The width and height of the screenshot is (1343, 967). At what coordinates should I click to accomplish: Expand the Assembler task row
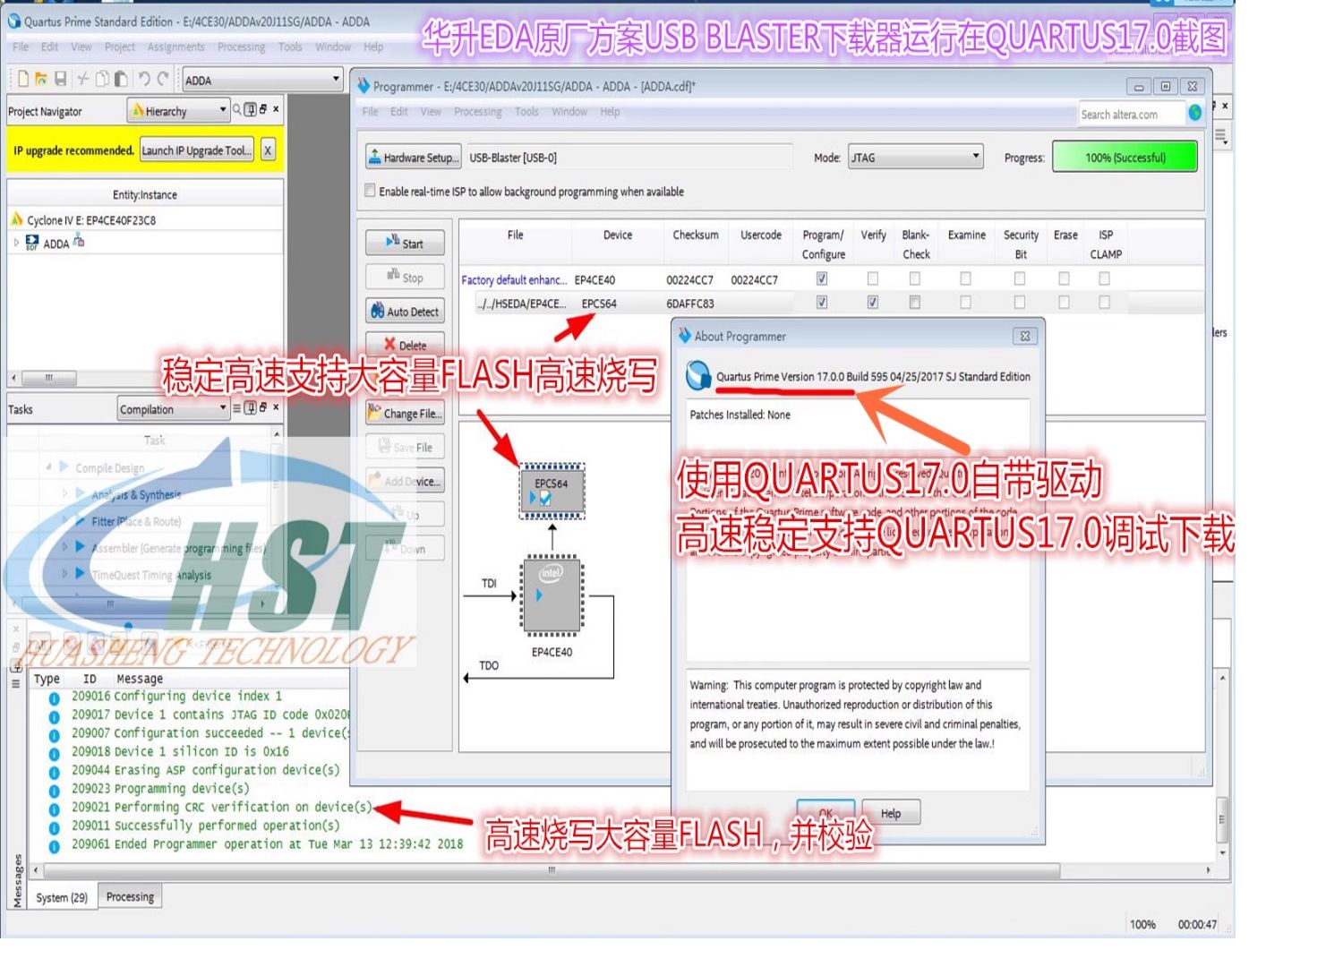click(x=64, y=546)
